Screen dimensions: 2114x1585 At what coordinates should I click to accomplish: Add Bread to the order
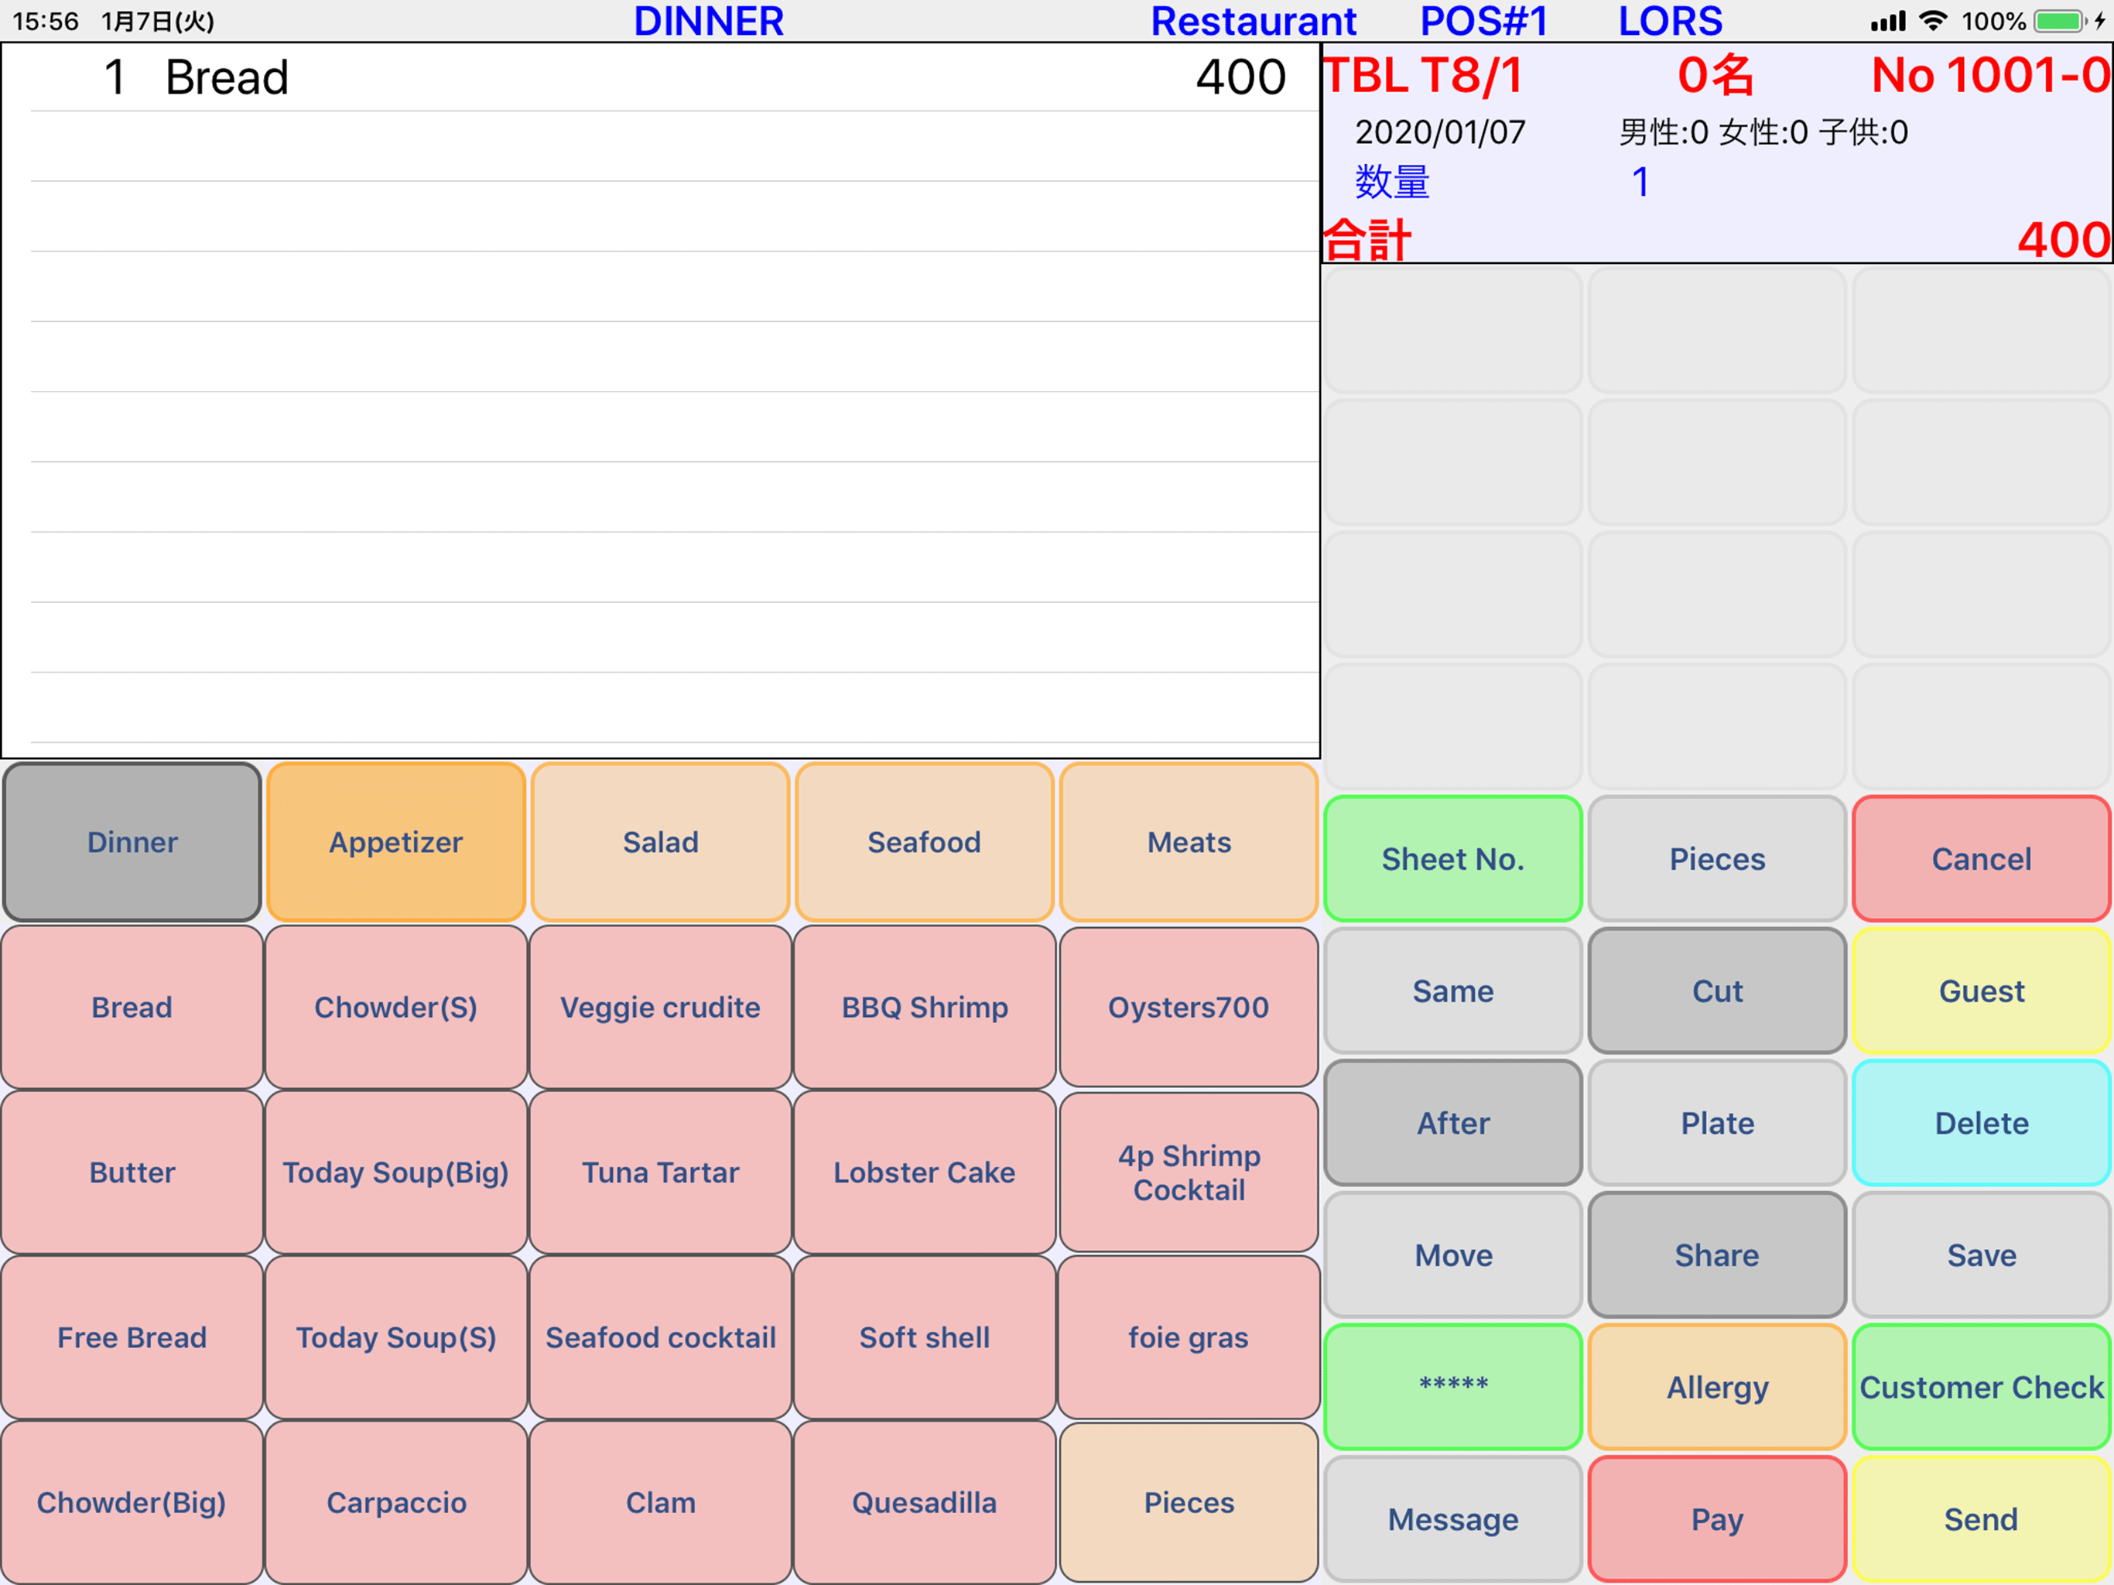132,1007
